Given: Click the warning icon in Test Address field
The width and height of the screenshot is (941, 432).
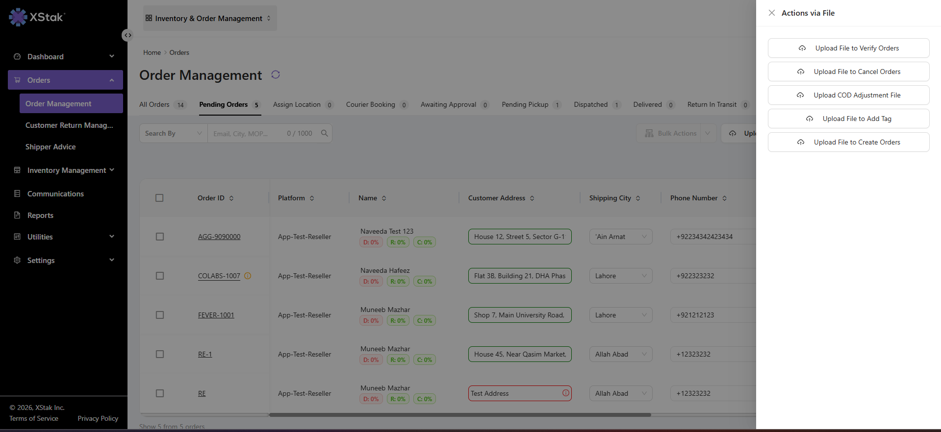Looking at the screenshot, I should pos(566,393).
